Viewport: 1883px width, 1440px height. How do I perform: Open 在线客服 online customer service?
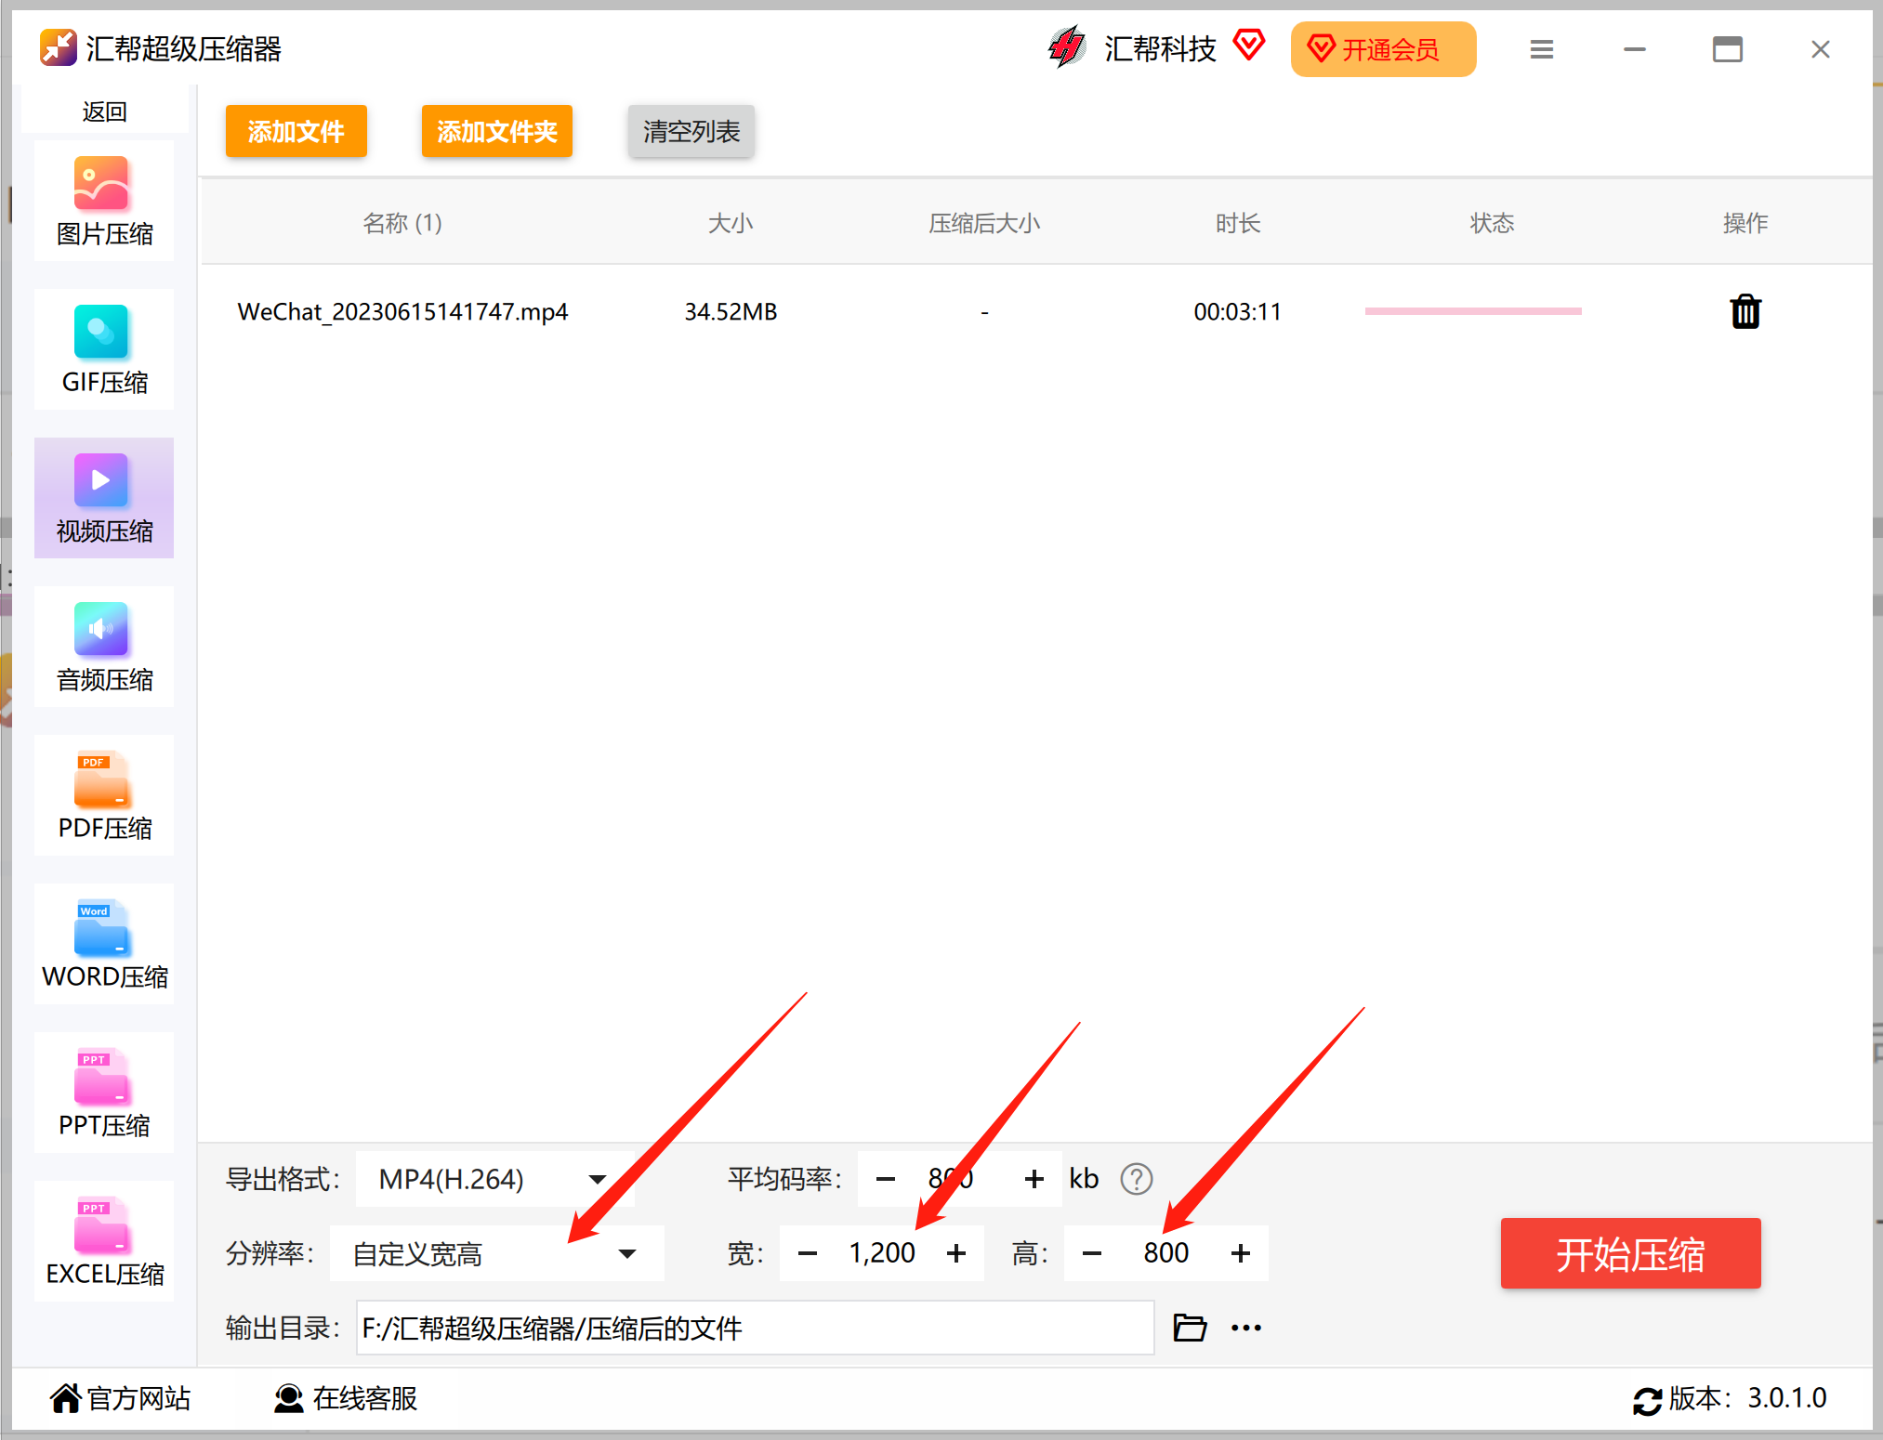(x=346, y=1398)
